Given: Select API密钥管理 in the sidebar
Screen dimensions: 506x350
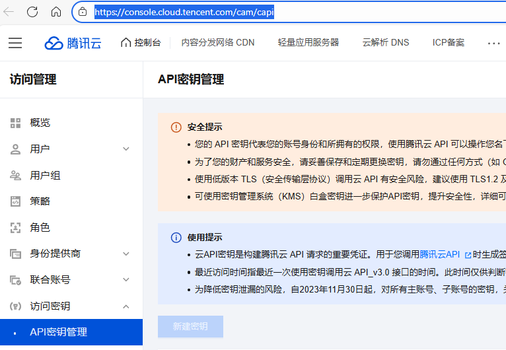Looking at the screenshot, I should 59,332.
